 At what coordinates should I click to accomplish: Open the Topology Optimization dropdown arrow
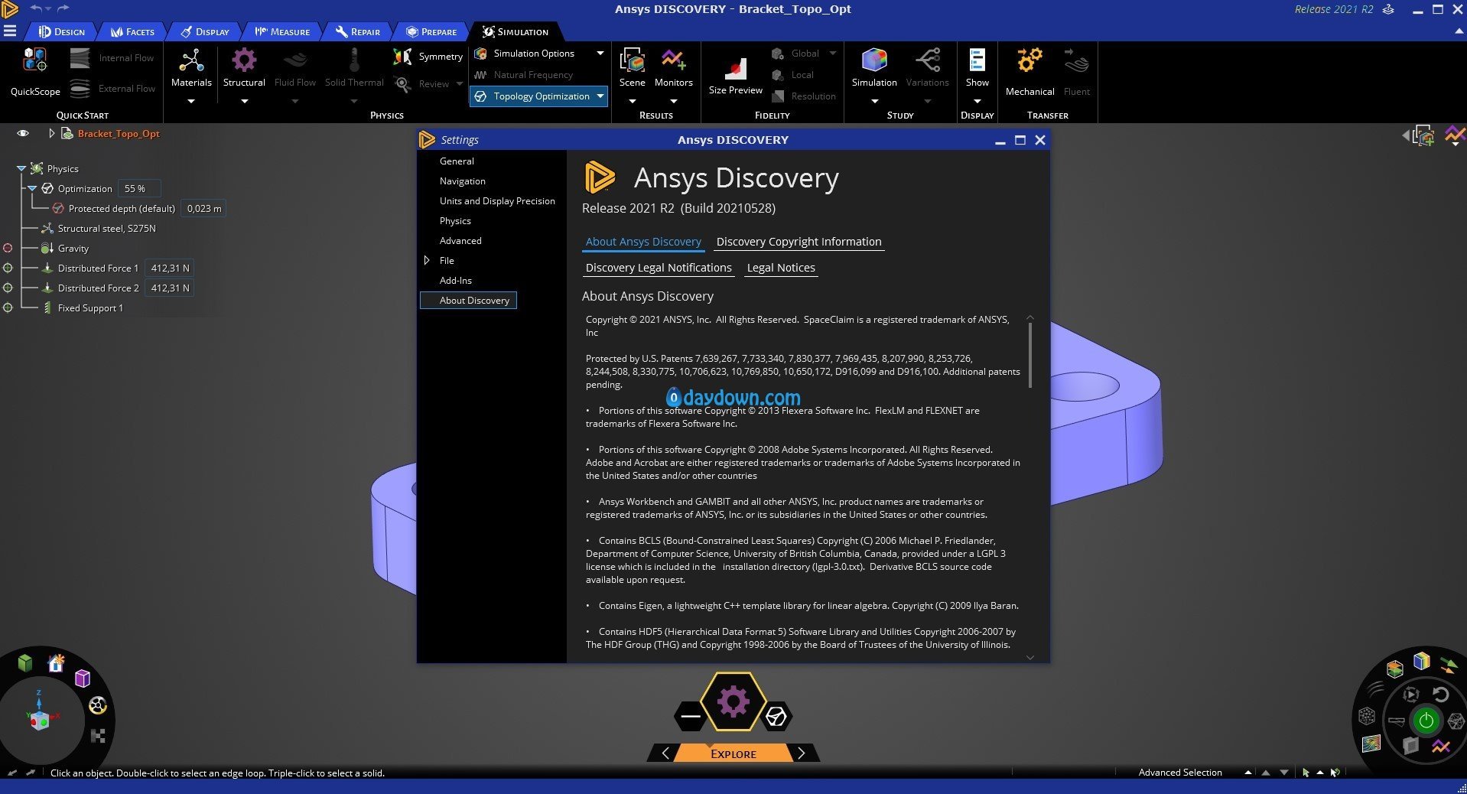tap(600, 96)
